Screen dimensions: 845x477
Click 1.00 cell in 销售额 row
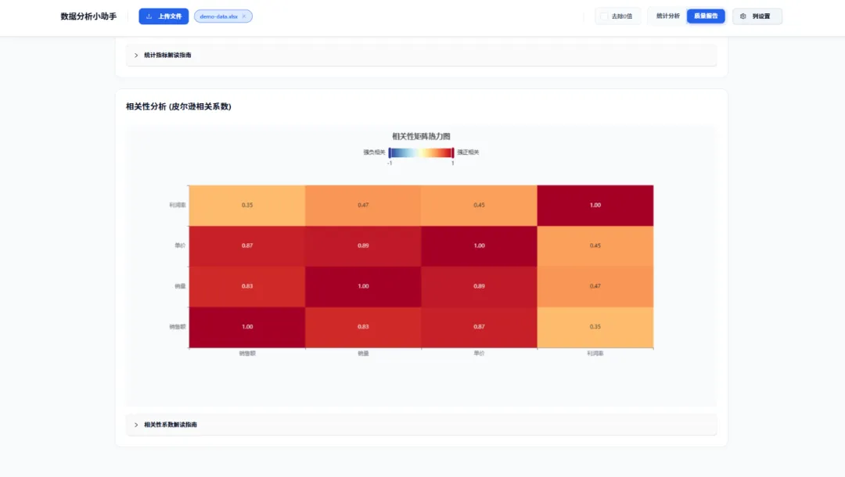[x=246, y=327]
